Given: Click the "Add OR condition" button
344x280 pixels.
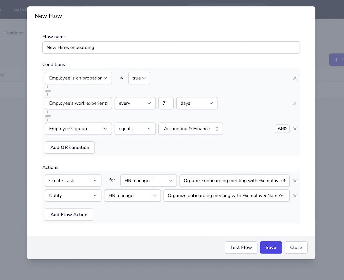Looking at the screenshot, I should (x=70, y=147).
